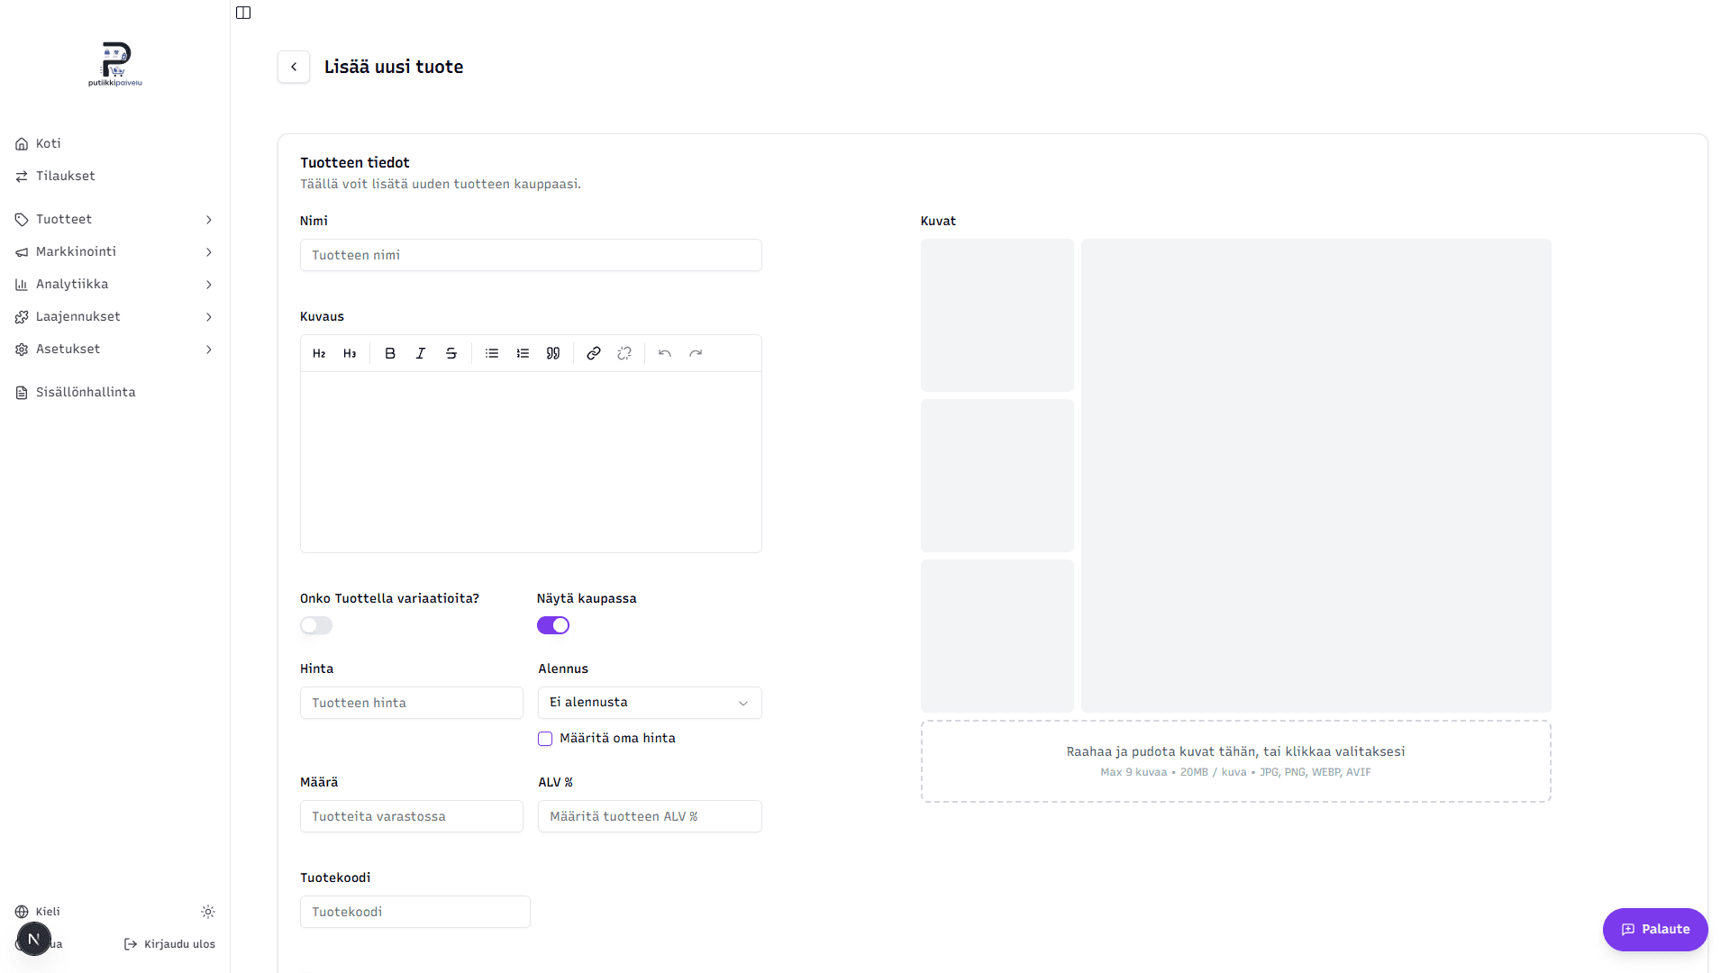Focus the ALV % input field
The image size is (1730, 973).
tap(650, 816)
